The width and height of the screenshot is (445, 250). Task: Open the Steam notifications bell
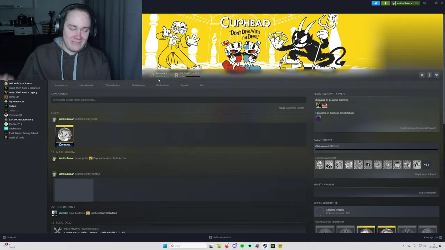[x=385, y=3]
